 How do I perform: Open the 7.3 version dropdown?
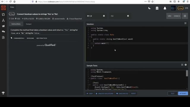(x=120, y=16)
